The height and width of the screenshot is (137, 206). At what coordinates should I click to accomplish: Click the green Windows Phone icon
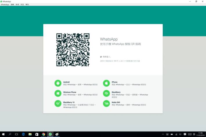58,93
